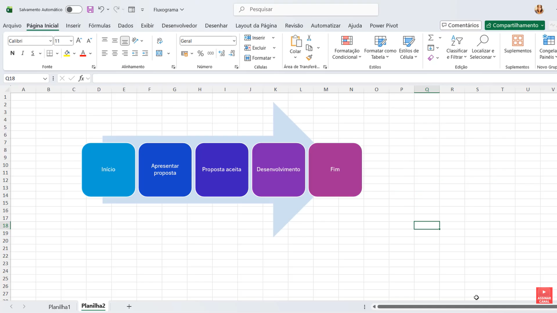Click in the Pesquisar search box
This screenshot has height=313, width=557.
coord(306,9)
